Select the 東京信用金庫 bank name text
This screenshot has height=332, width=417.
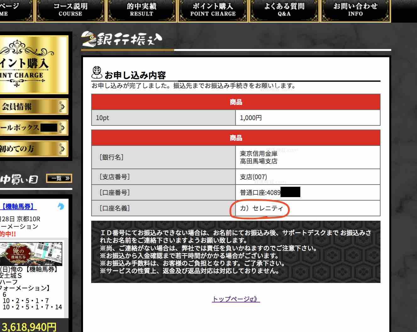259,153
